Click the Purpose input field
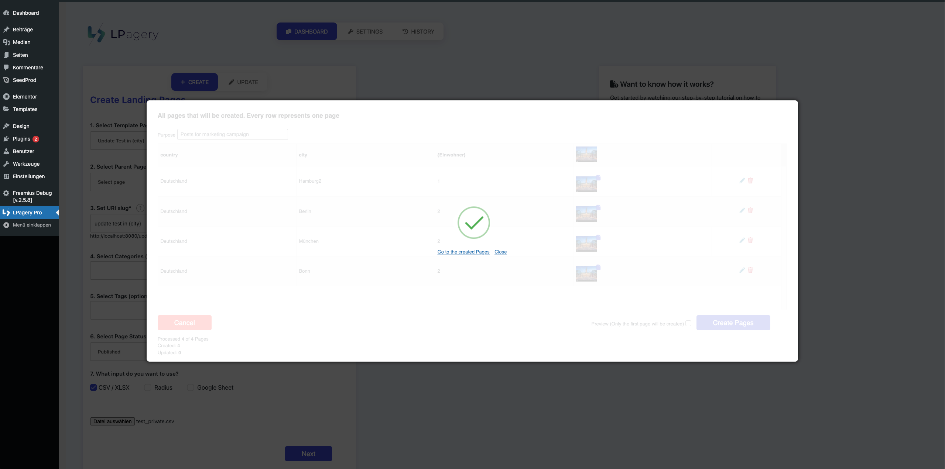Image resolution: width=945 pixels, height=469 pixels. click(232, 134)
